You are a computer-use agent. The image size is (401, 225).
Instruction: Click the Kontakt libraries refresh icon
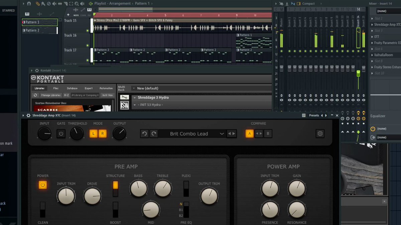tap(35, 95)
